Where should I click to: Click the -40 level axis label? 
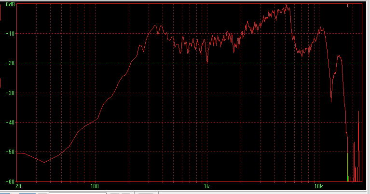10,123
